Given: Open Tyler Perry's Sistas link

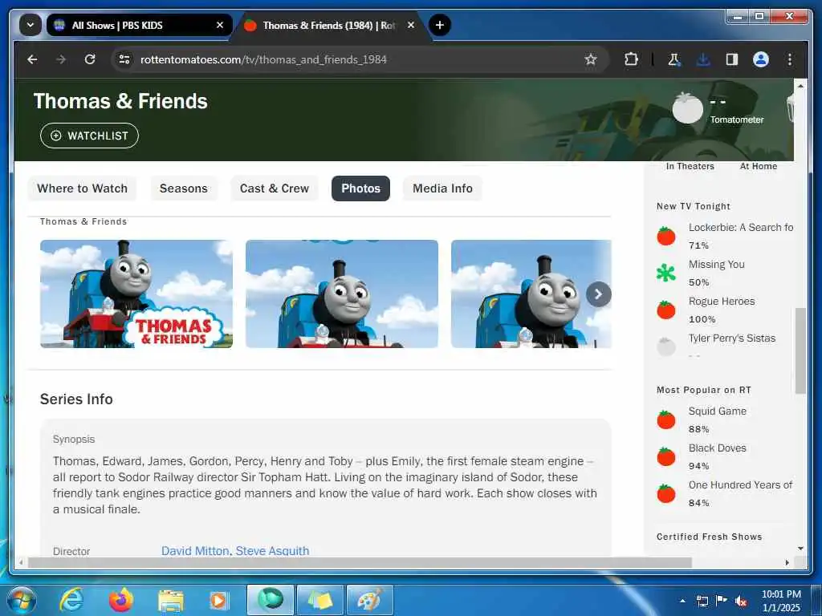Looking at the screenshot, I should pos(732,338).
